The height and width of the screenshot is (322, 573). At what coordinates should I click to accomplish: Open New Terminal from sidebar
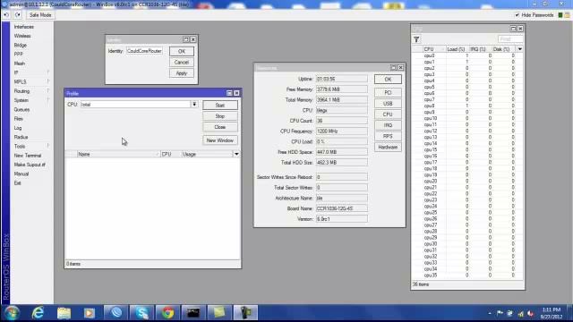(28, 156)
